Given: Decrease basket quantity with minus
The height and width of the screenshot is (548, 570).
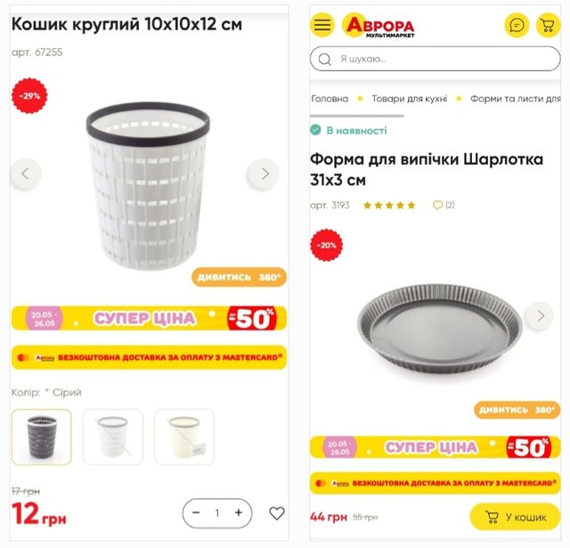Looking at the screenshot, I should coord(196,512).
